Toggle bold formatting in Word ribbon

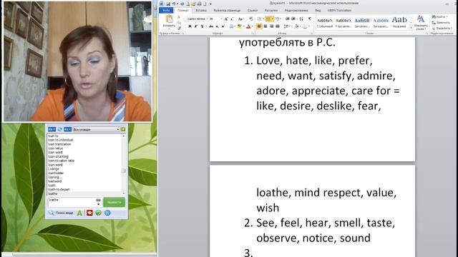coord(190,26)
